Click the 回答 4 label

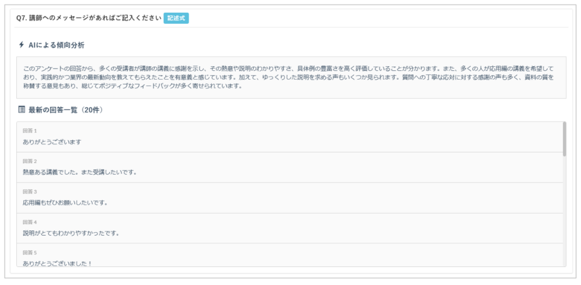pyautogui.click(x=30, y=222)
